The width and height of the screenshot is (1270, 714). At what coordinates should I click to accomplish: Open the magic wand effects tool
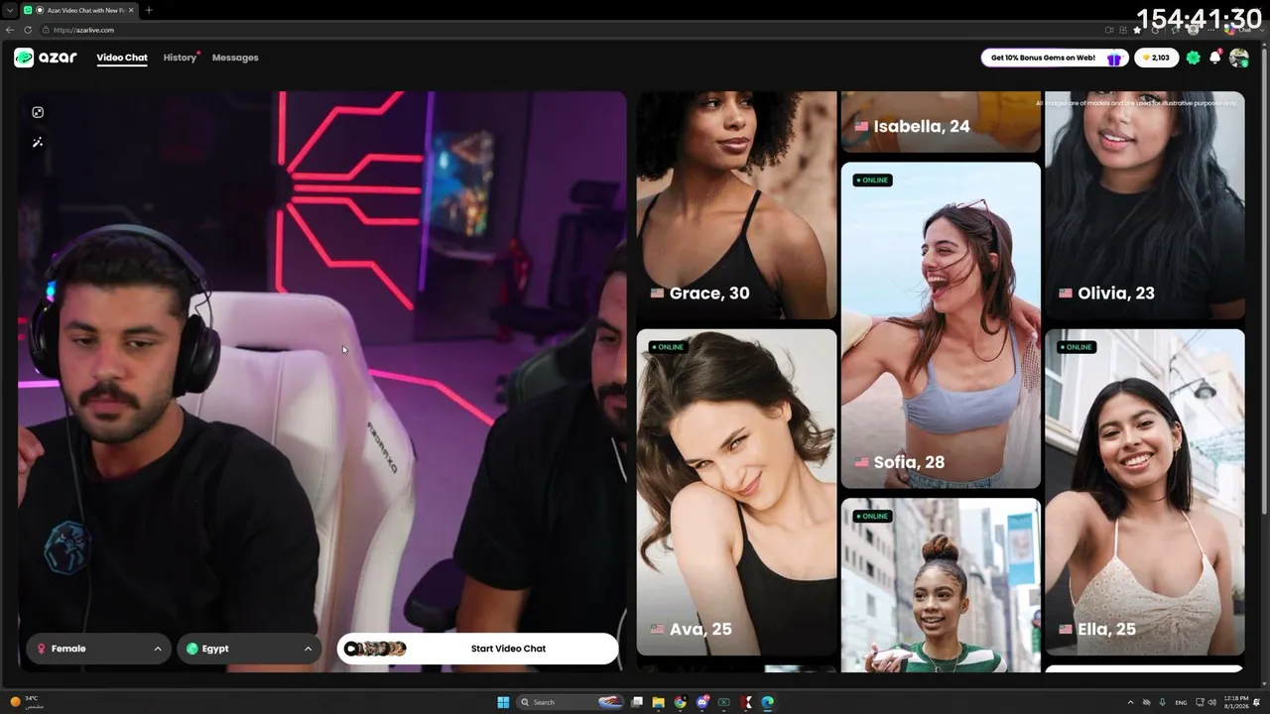click(38, 142)
